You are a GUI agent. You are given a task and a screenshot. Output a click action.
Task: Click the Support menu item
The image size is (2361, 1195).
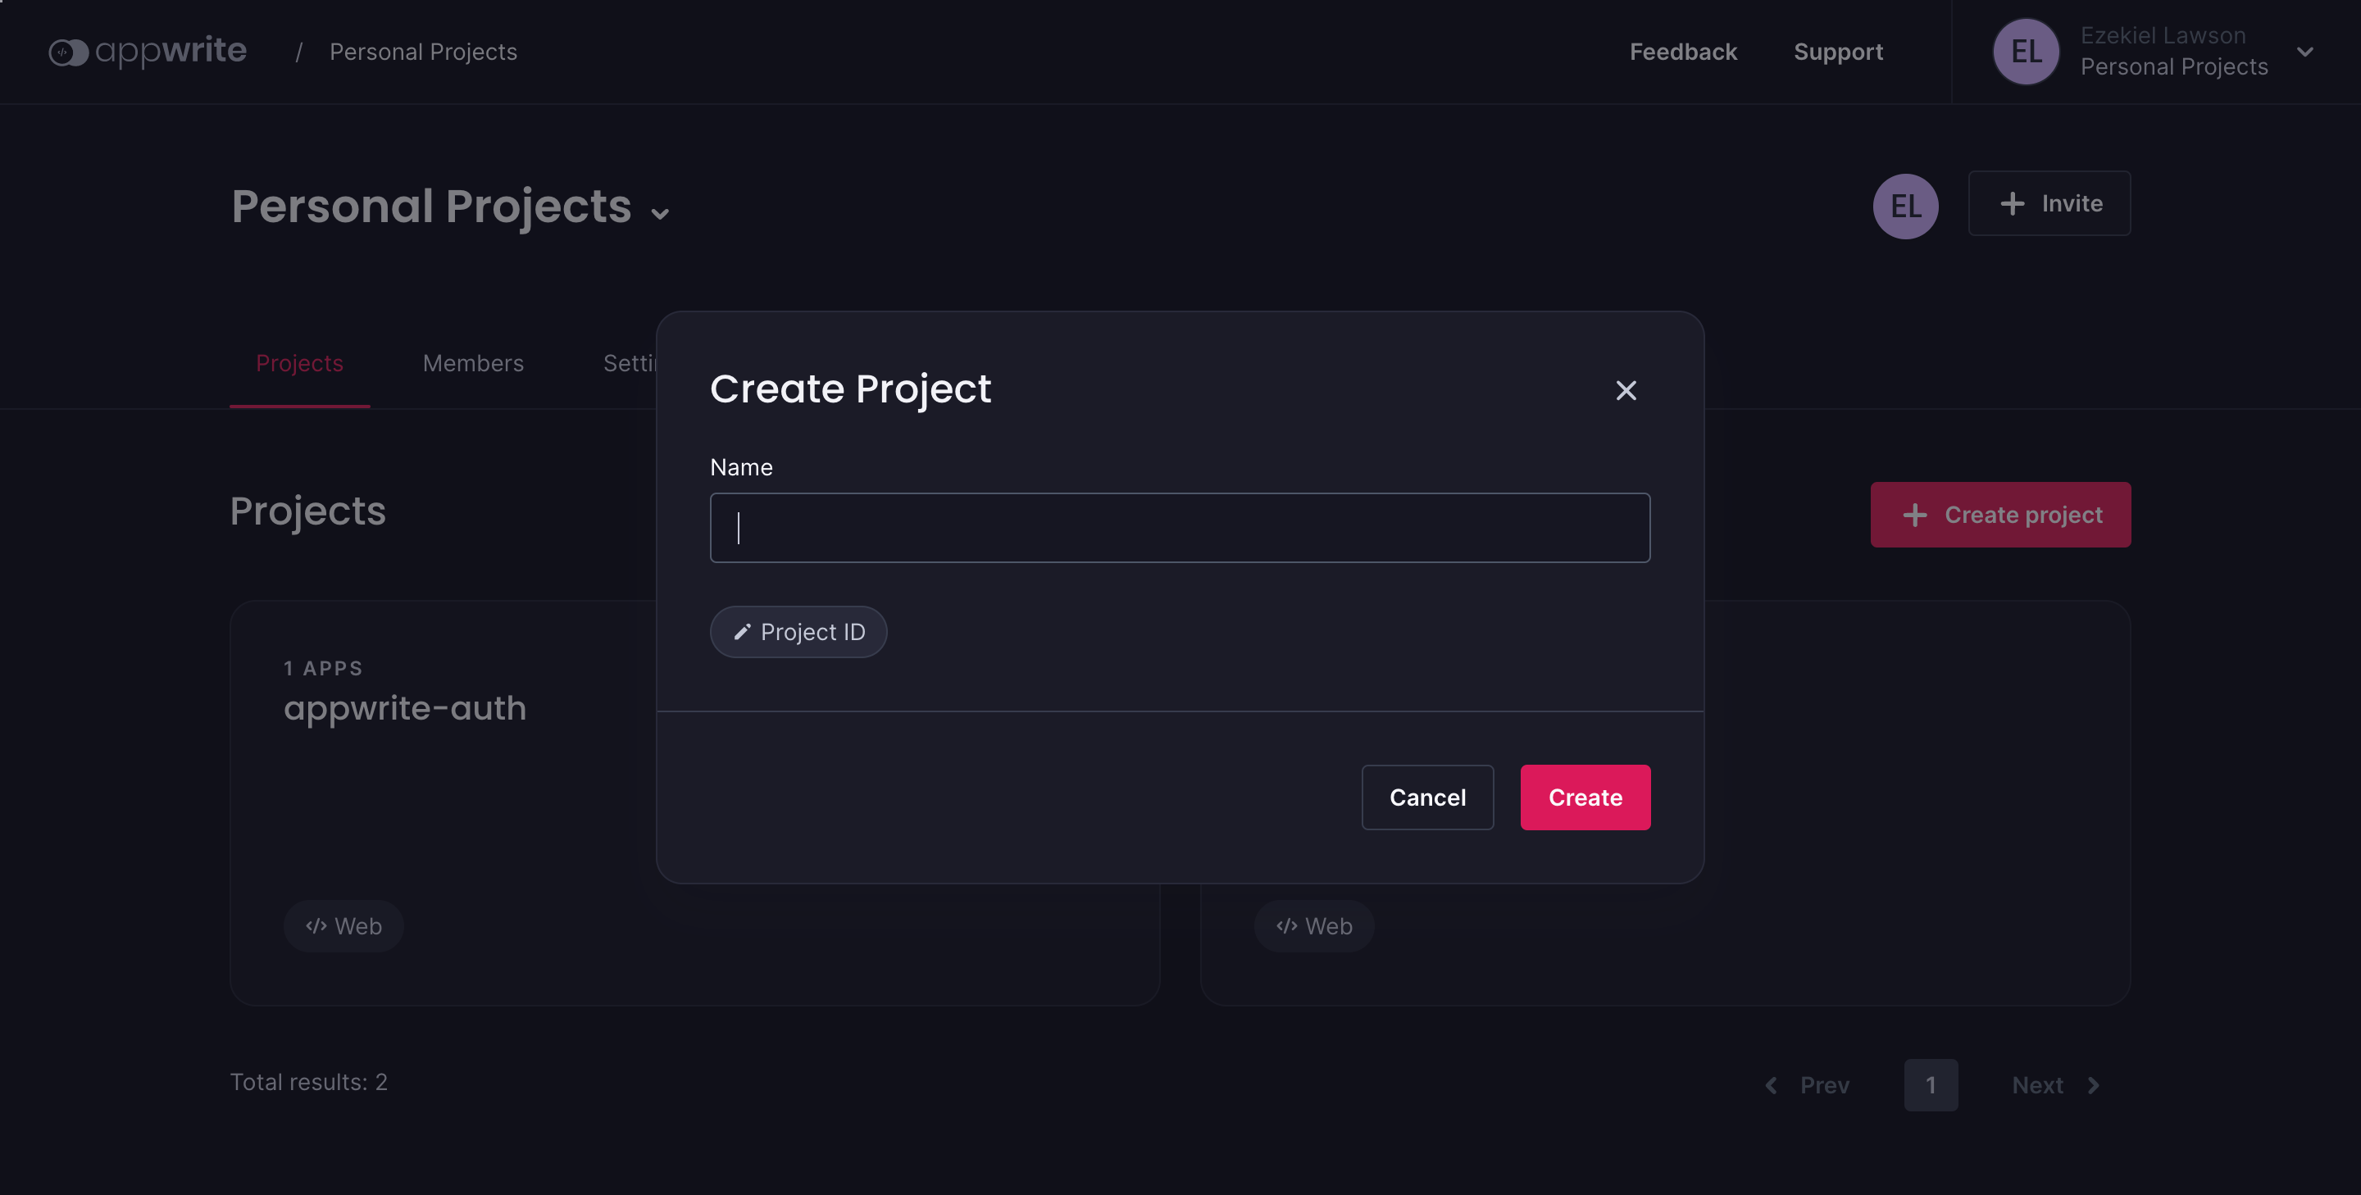tap(1838, 50)
